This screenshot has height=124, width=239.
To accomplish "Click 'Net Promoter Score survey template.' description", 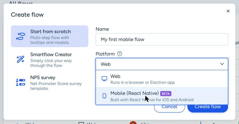I will pos(56,86).
